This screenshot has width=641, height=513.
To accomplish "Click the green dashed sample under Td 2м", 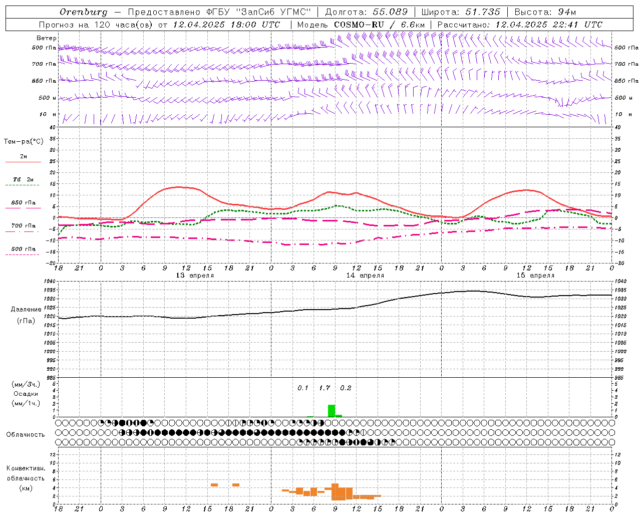I will [22, 185].
